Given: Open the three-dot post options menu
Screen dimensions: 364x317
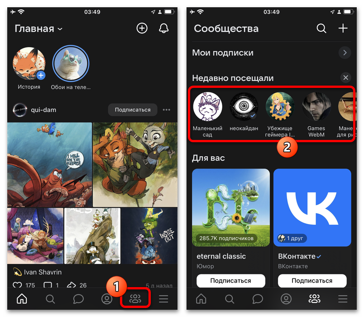Looking at the screenshot, I should point(167,110).
